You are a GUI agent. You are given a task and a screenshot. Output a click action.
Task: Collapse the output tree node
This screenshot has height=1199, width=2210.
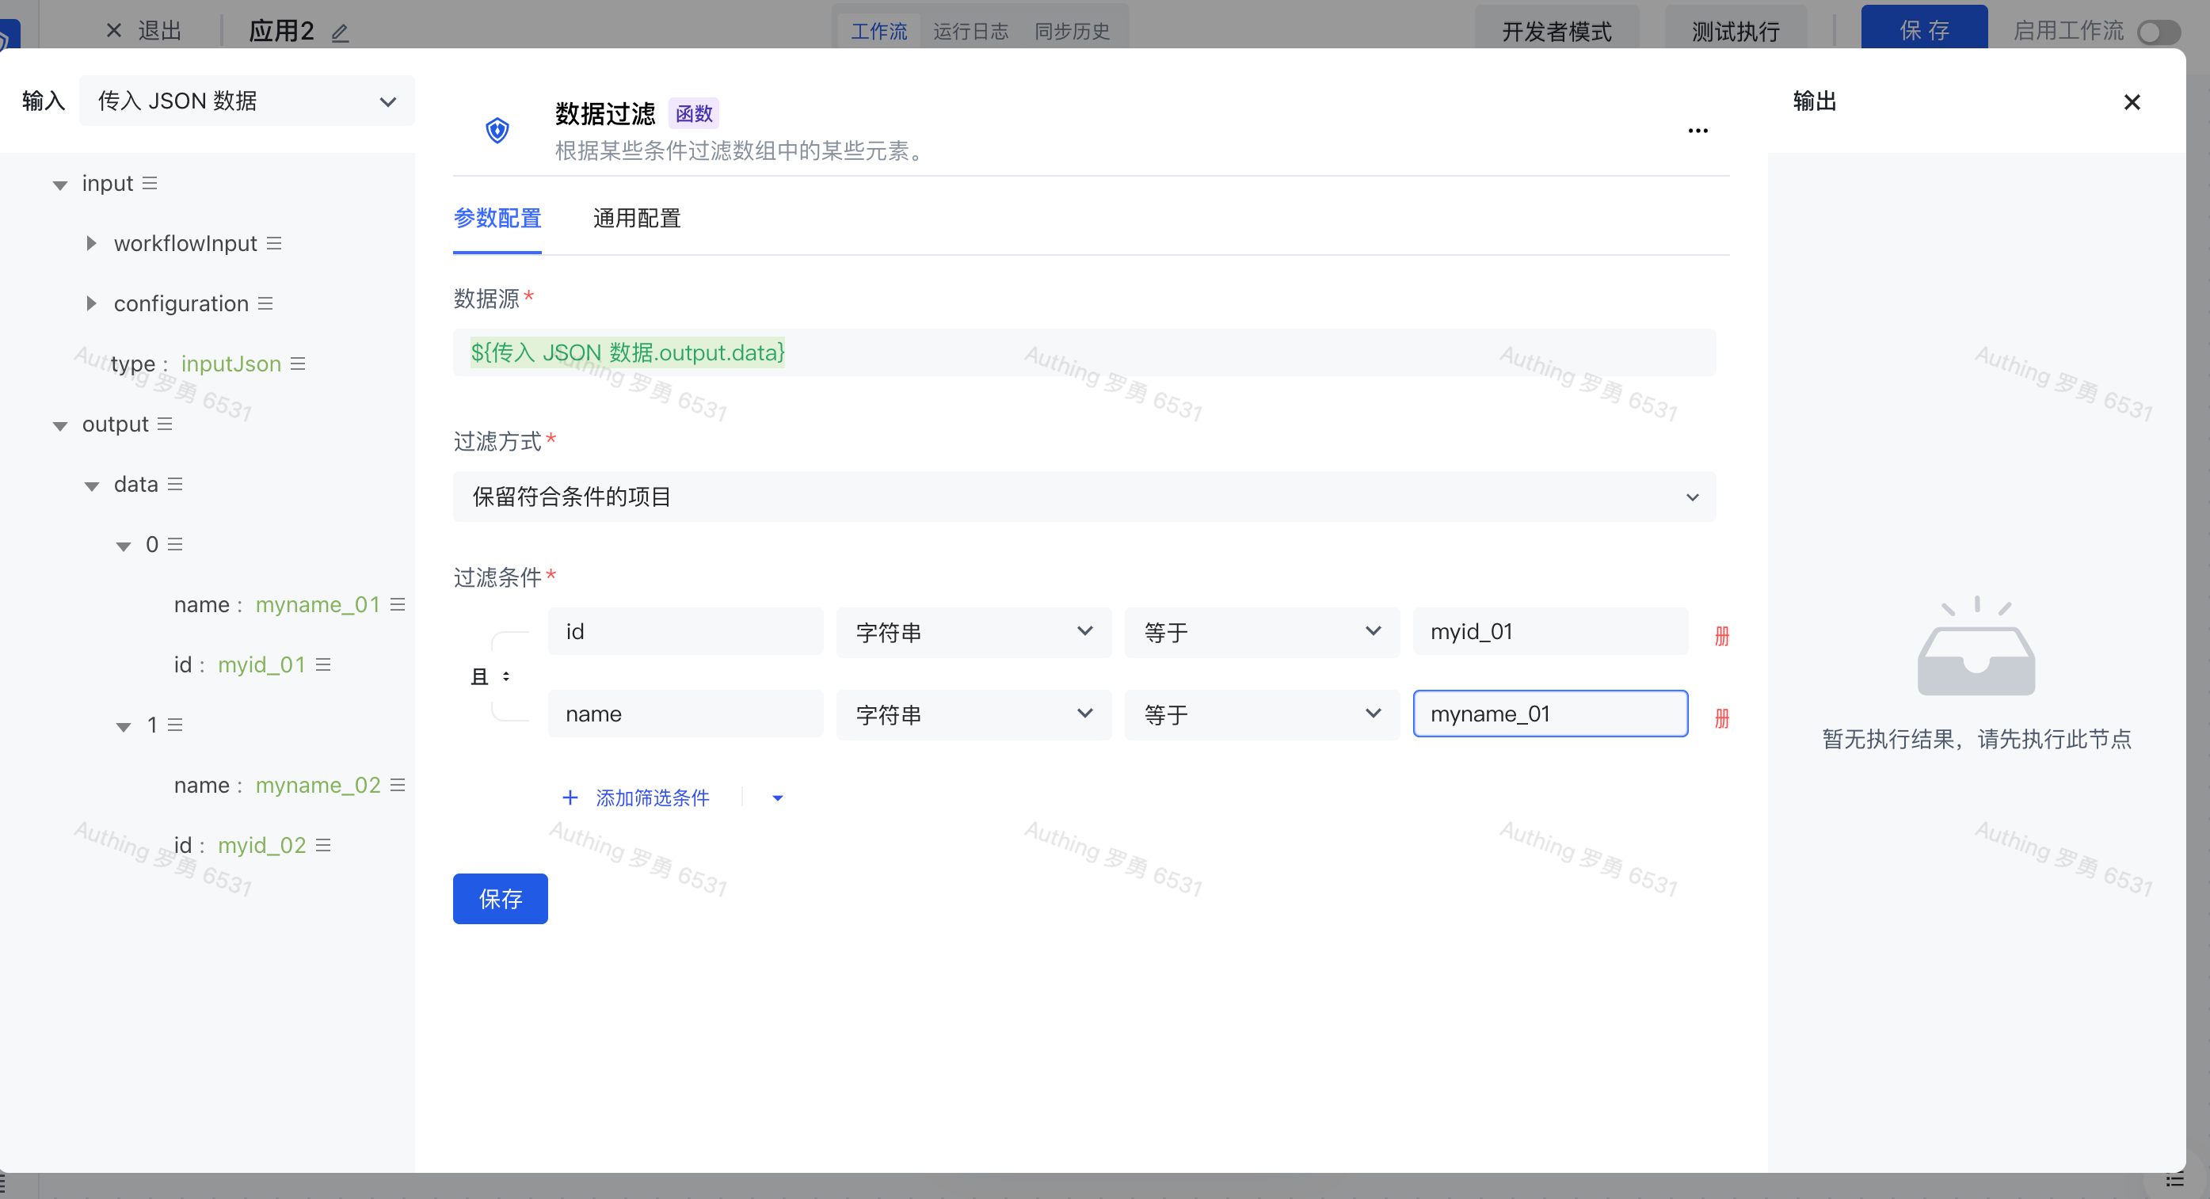point(60,425)
